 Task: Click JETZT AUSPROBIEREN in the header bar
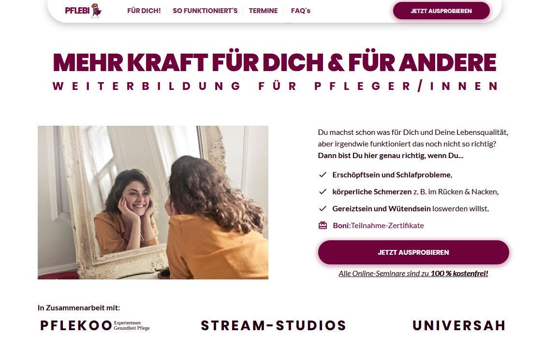pyautogui.click(x=441, y=11)
